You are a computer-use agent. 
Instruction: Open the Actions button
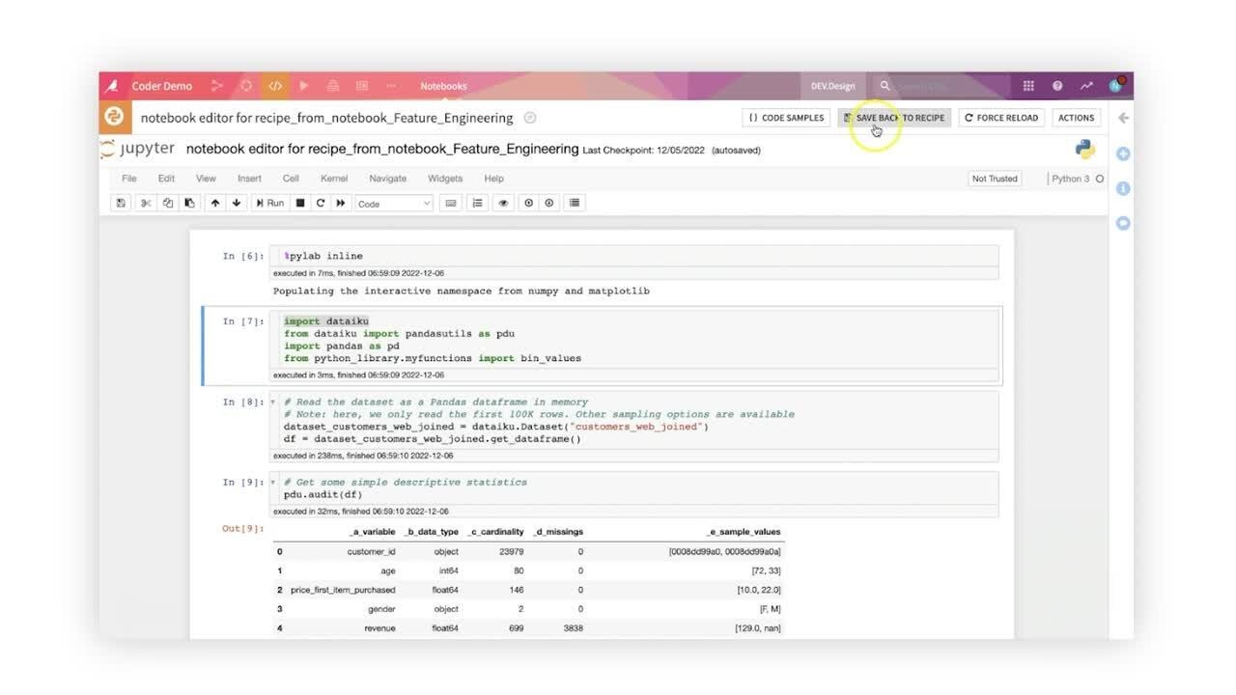[1076, 118]
